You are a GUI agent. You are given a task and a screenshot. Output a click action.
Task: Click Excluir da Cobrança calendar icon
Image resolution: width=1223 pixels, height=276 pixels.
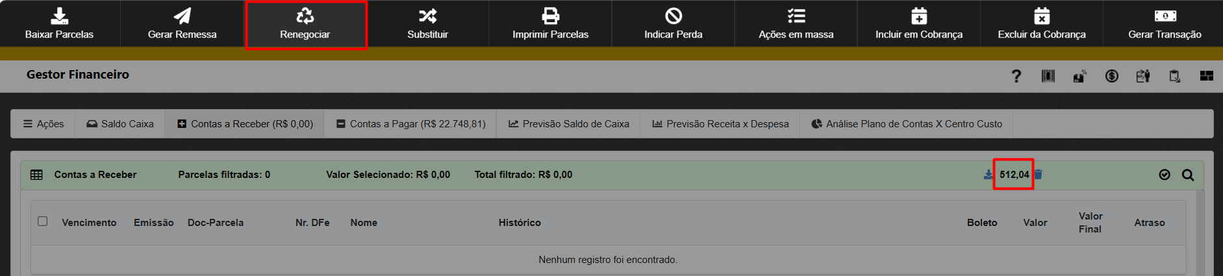click(1042, 16)
